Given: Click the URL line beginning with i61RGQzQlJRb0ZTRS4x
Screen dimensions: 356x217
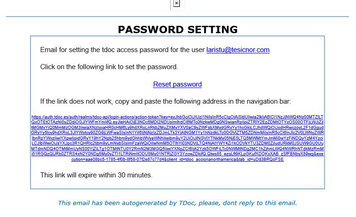Looking at the screenshot, I should (x=178, y=154).
